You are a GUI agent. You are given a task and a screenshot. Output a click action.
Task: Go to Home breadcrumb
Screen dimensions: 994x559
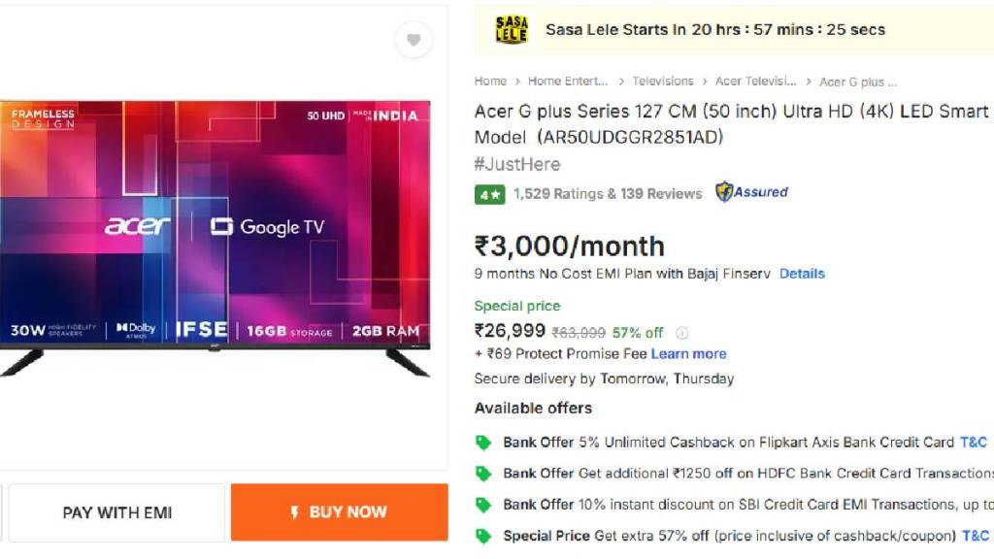point(490,82)
